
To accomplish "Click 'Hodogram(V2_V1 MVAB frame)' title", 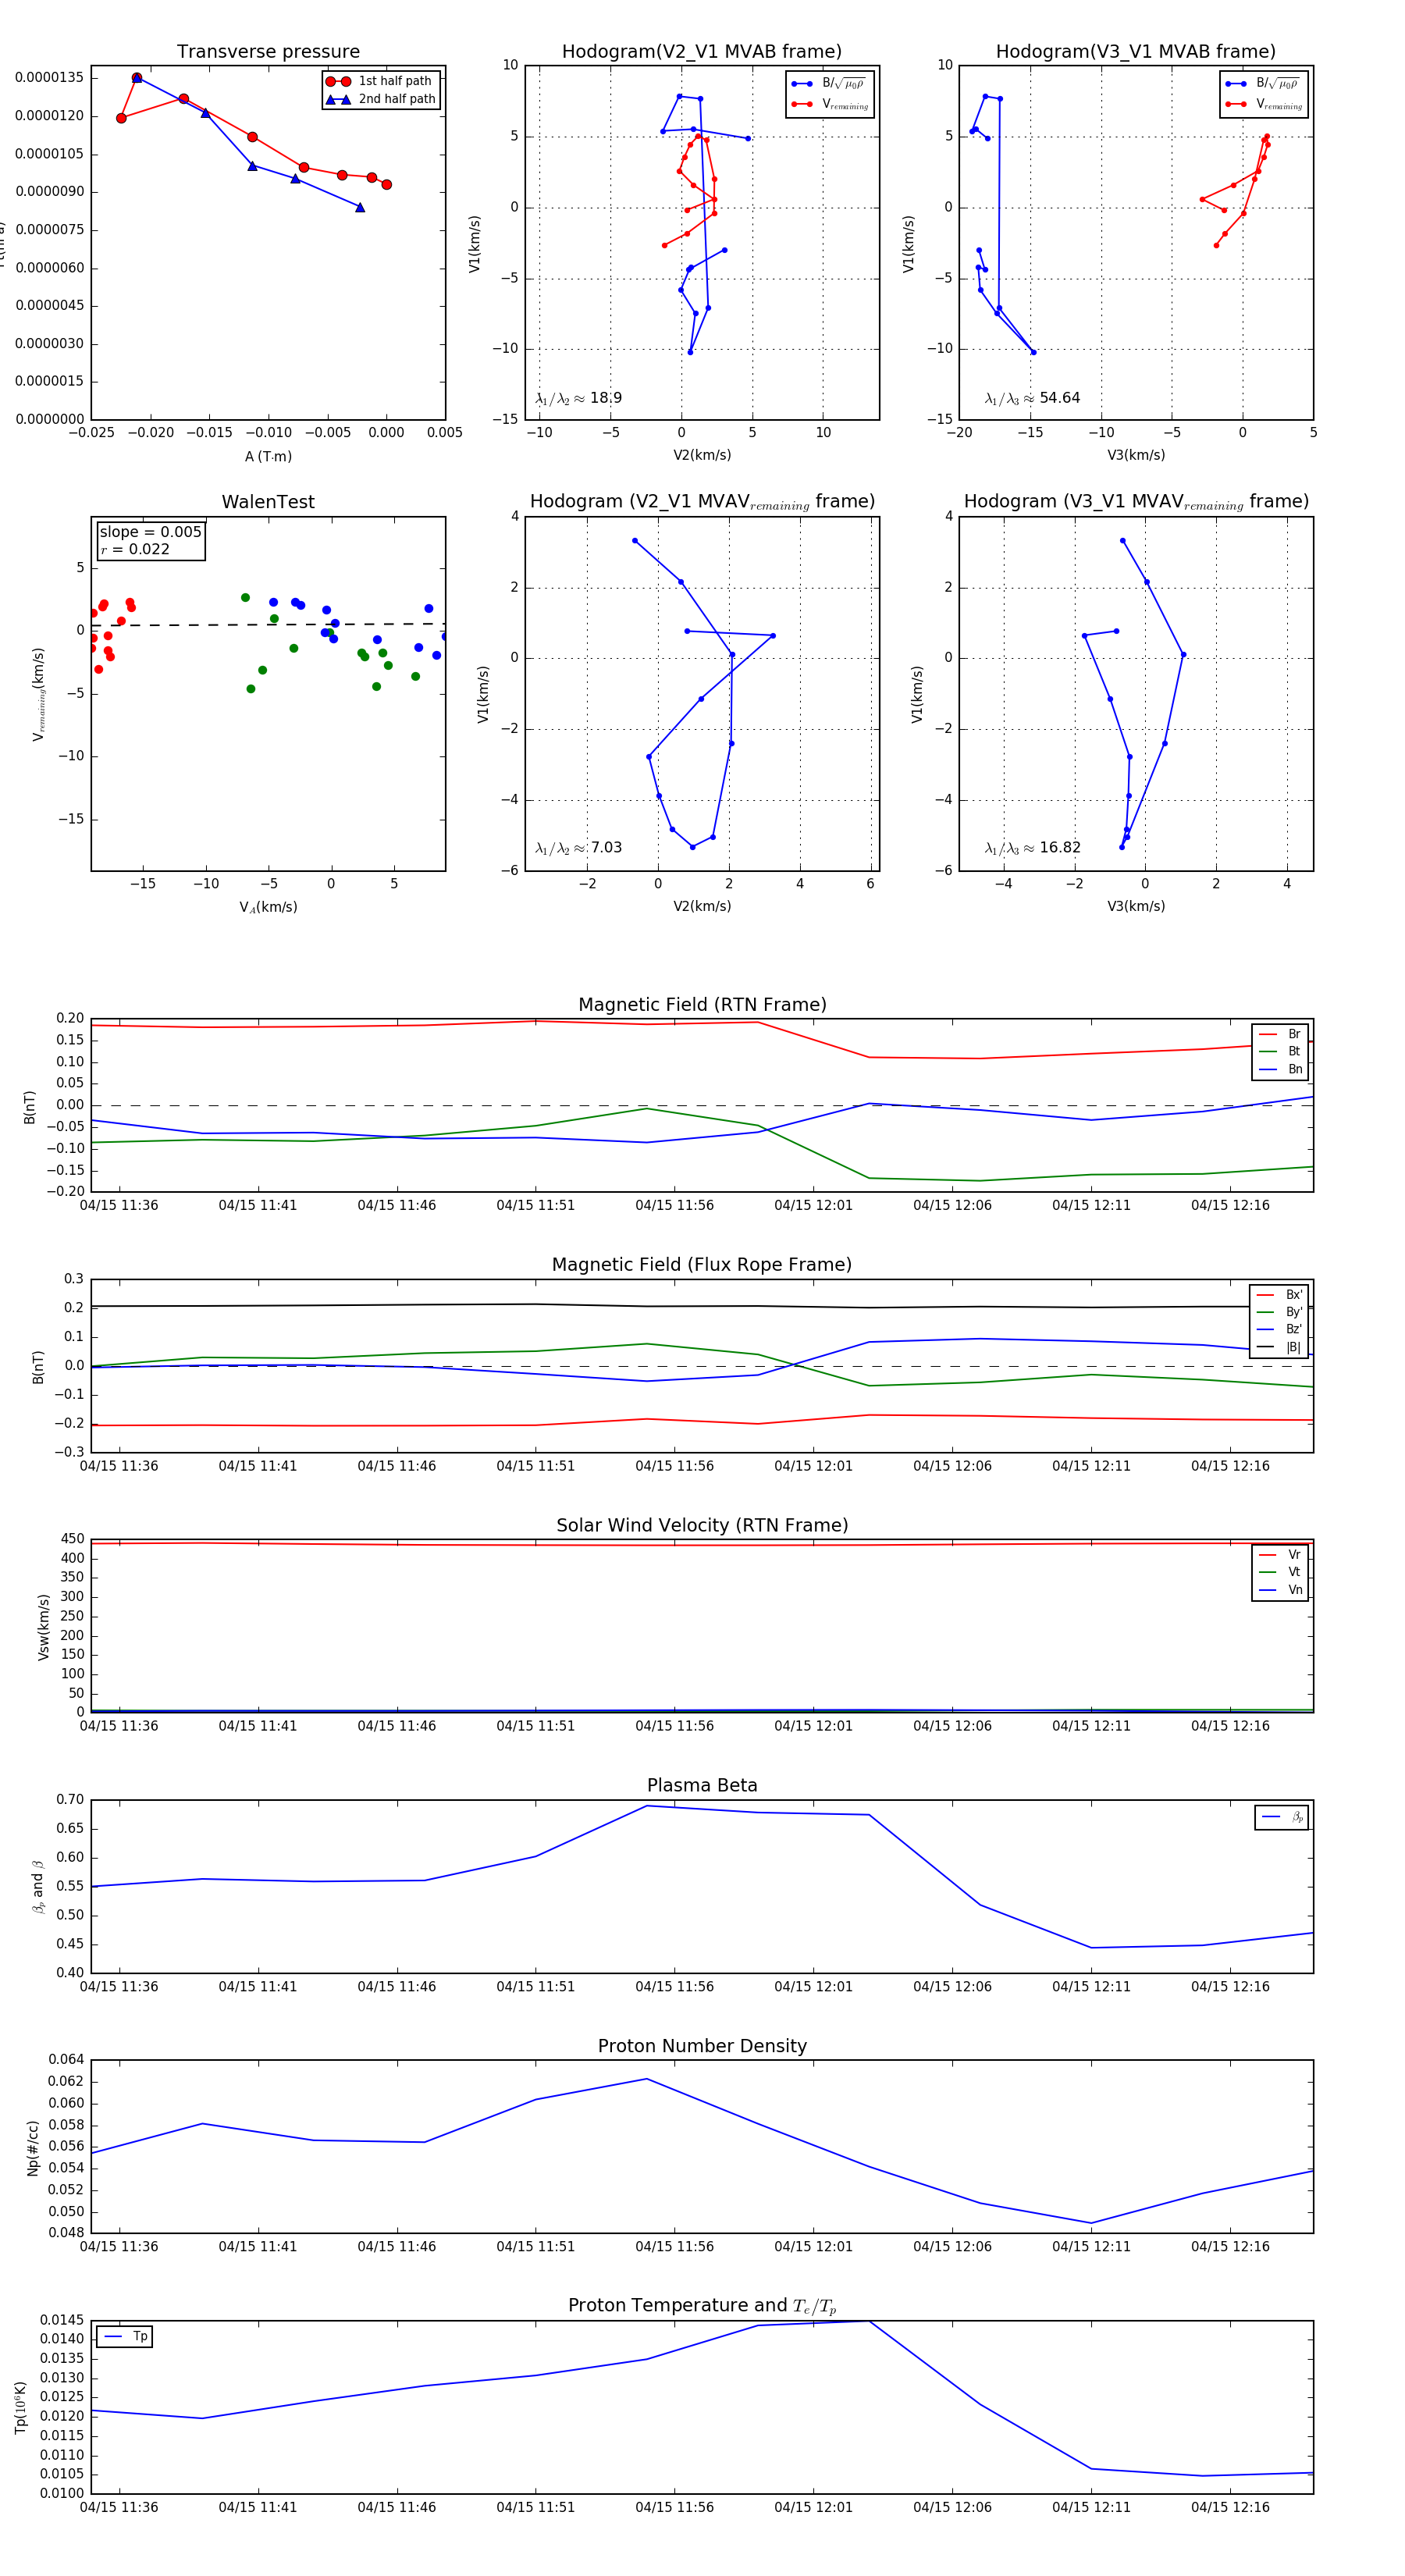I will click(702, 52).
